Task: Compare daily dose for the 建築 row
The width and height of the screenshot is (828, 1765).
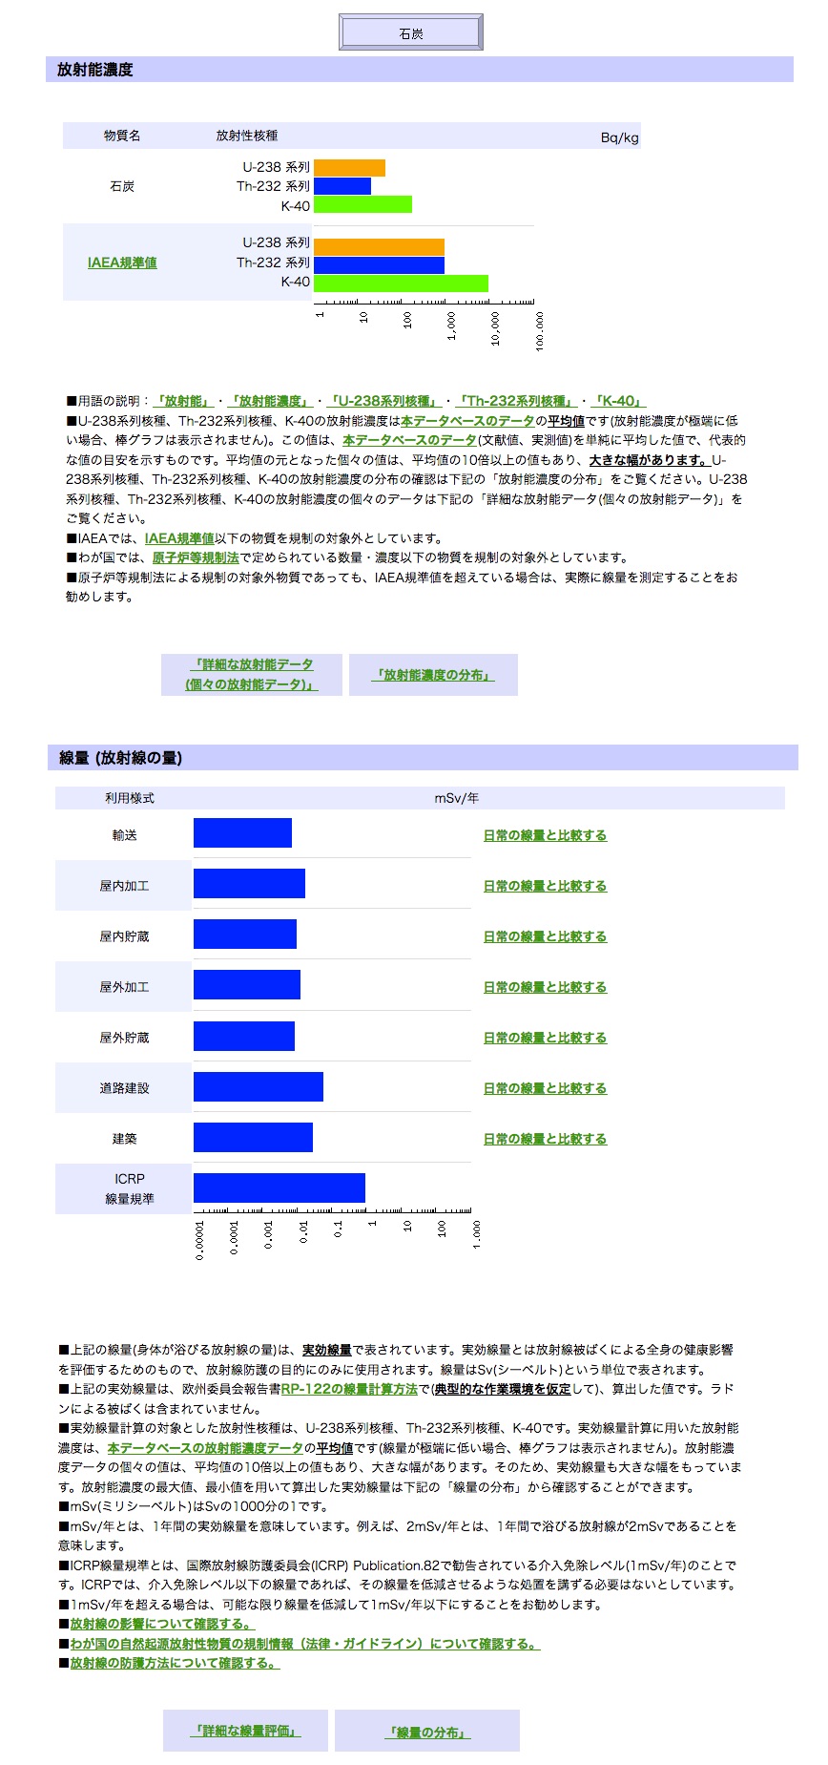Action: point(545,1139)
